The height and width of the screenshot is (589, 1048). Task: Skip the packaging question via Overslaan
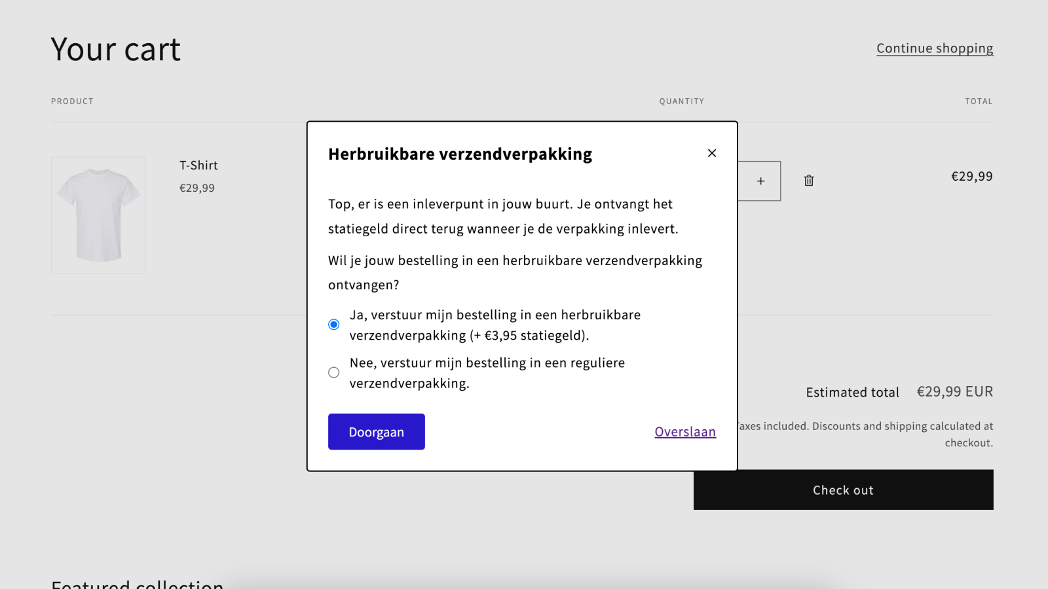(684, 431)
